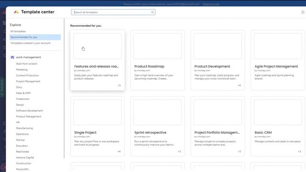The height and width of the screenshot is (172, 306).
Task: Click the monday.com logo beside Template center
Action: (x=16, y=12)
